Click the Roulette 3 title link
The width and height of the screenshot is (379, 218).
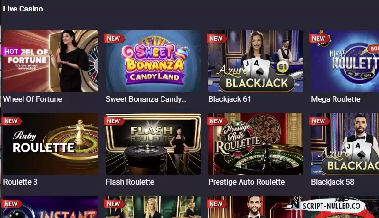click(x=20, y=182)
